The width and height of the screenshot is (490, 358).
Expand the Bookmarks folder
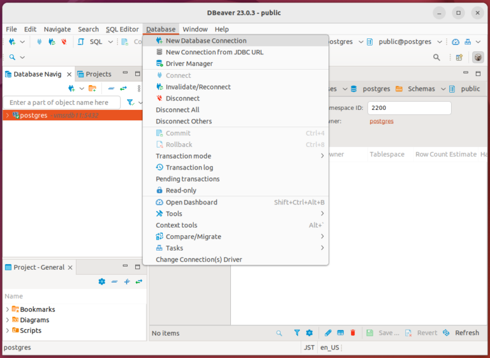tap(7, 309)
